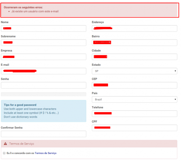Image resolution: width=181 pixels, height=161 pixels.
Task: Click the Senha password field
Action: 44,85
